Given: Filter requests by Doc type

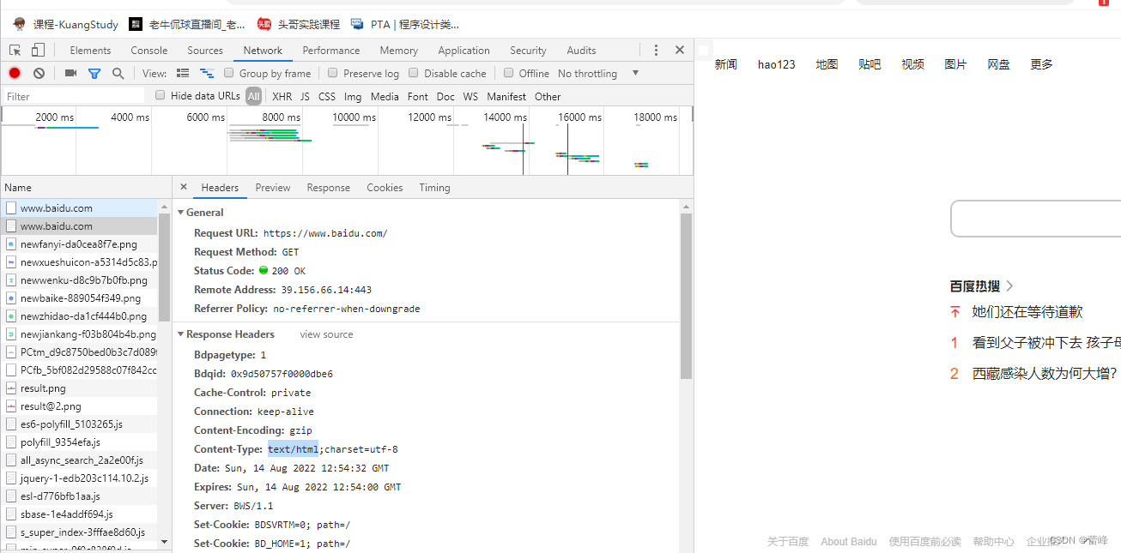Looking at the screenshot, I should click(445, 97).
